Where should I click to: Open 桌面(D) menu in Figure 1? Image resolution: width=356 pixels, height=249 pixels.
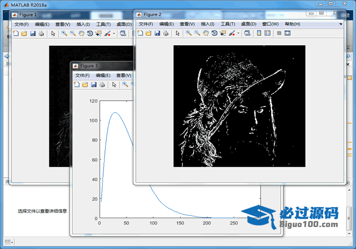(124, 24)
